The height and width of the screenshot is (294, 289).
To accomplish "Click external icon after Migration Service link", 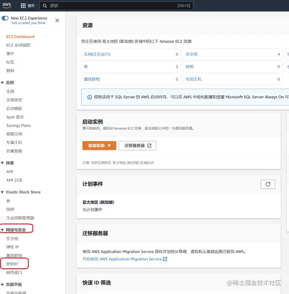I will tap(165, 259).
